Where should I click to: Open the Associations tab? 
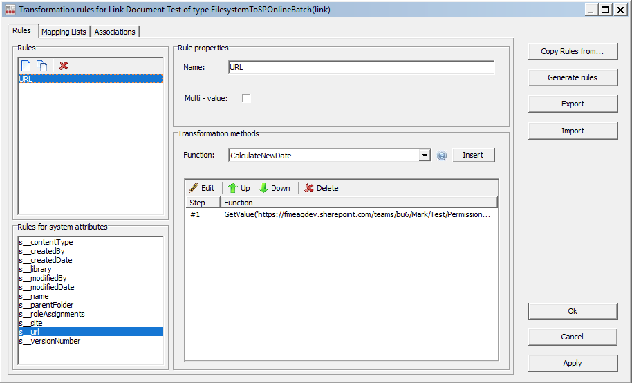115,32
